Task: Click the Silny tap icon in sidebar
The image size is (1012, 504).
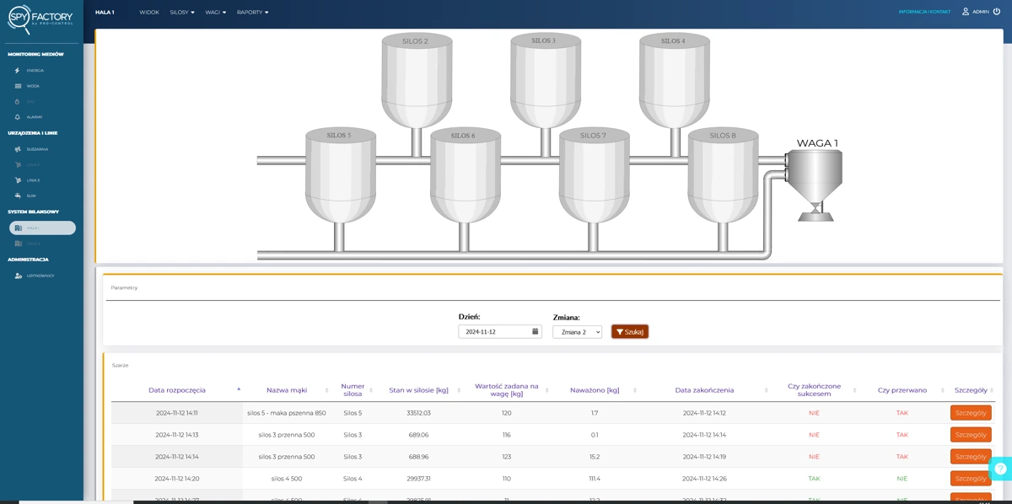Action: pos(18,196)
